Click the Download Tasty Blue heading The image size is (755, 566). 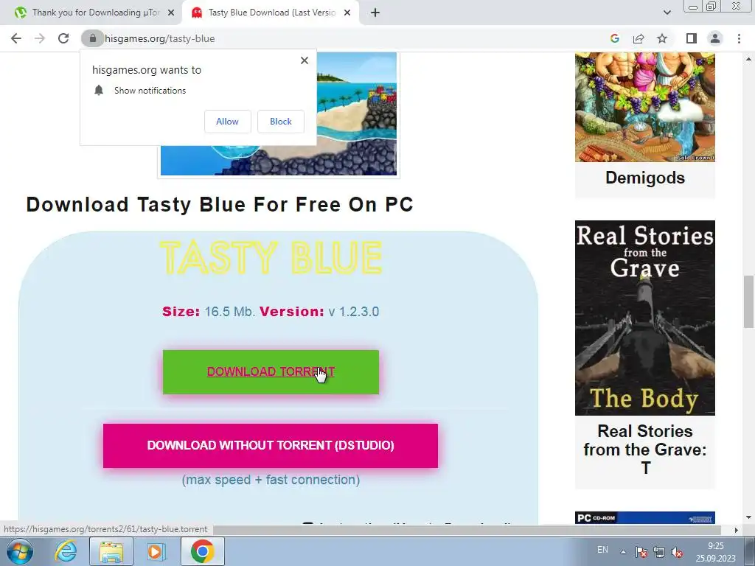click(x=220, y=205)
